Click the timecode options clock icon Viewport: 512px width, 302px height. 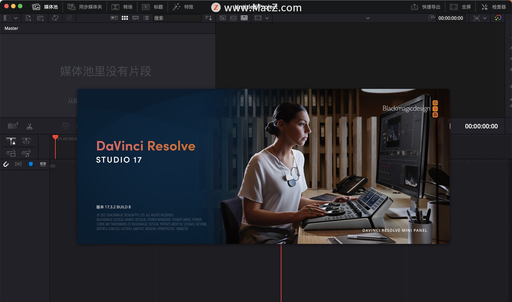click(x=431, y=18)
